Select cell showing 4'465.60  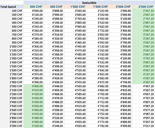click(x=75, y=47)
